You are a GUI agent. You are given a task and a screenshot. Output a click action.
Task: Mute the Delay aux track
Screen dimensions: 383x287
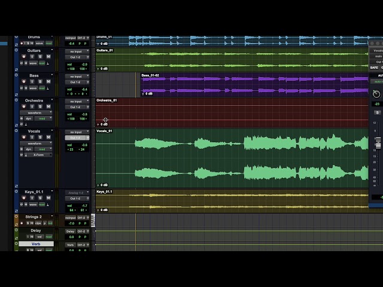click(x=32, y=237)
